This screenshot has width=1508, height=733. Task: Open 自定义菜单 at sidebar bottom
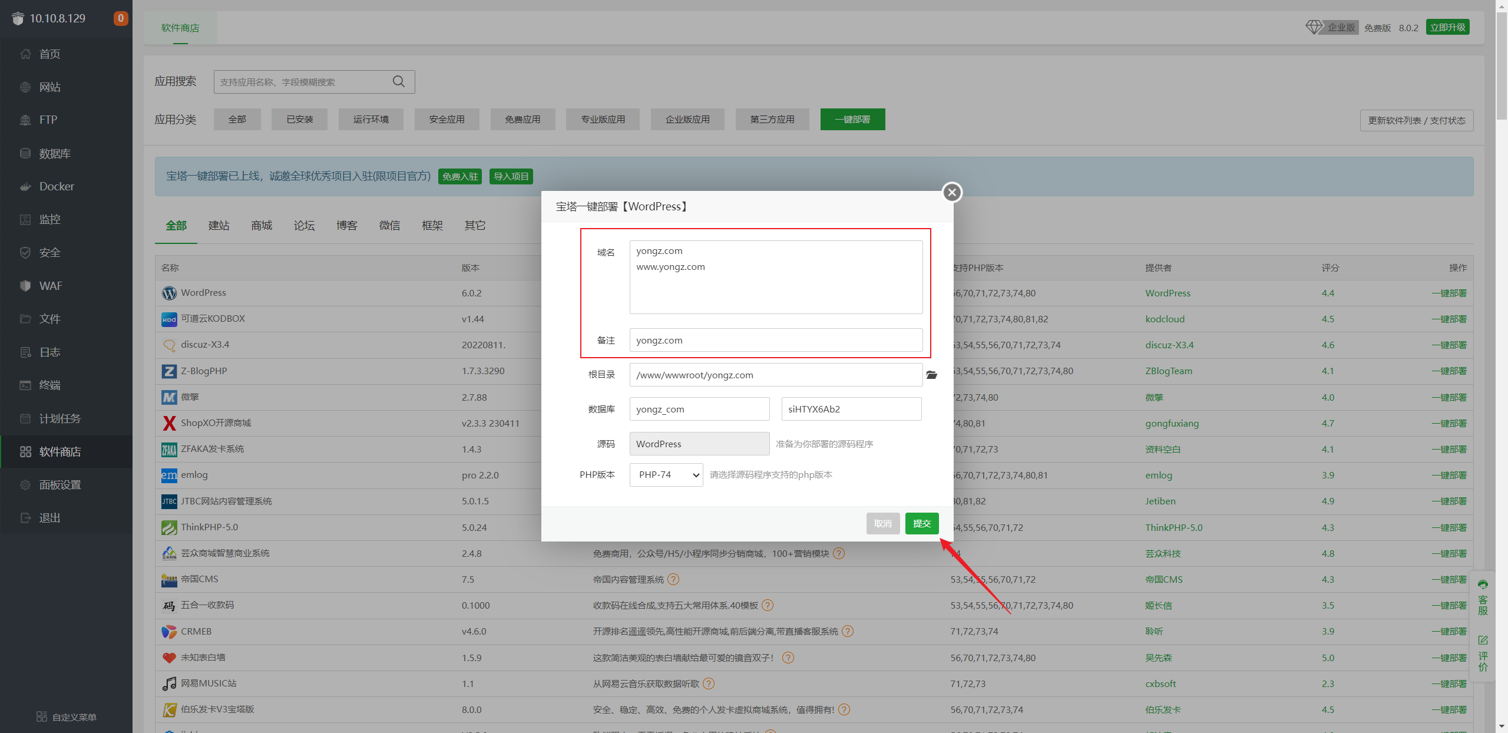(67, 717)
